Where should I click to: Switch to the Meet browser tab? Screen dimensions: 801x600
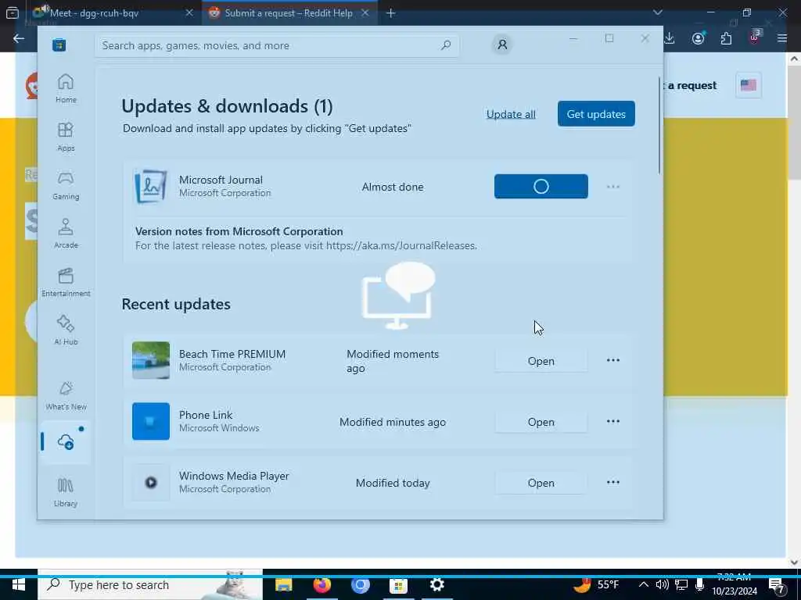113,12
